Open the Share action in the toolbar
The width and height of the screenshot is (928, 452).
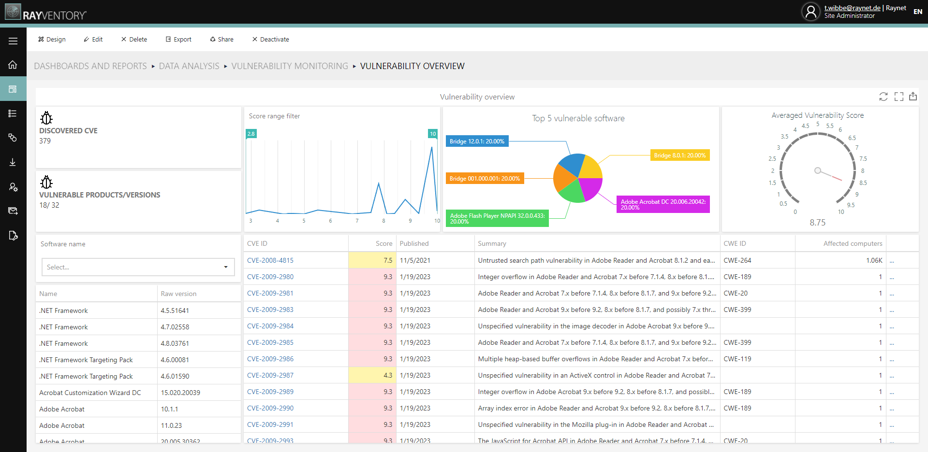pyautogui.click(x=221, y=39)
